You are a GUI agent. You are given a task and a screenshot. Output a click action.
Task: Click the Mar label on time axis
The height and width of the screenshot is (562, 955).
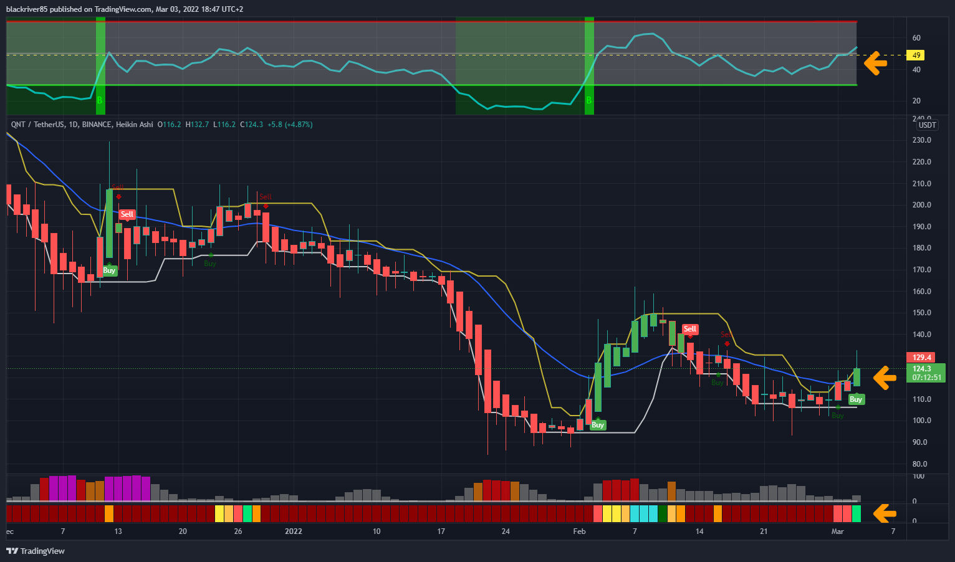coord(837,531)
